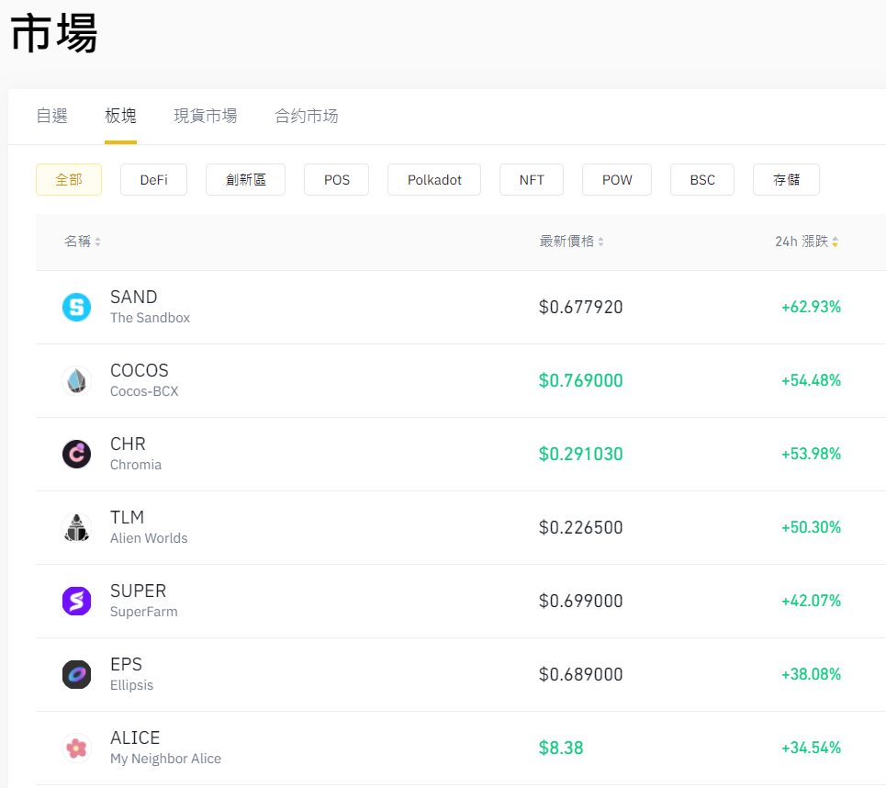Click TLM change +50.30%
This screenshot has height=788, width=886.
[811, 527]
